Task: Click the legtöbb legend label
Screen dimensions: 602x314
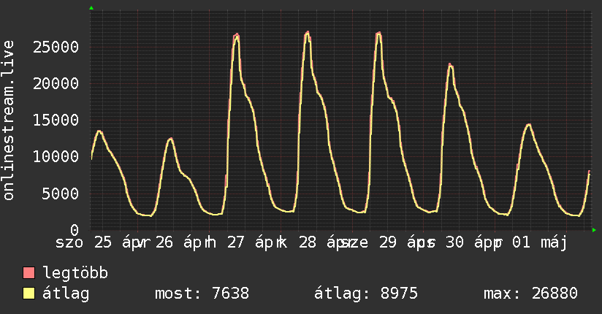Action: pos(75,272)
